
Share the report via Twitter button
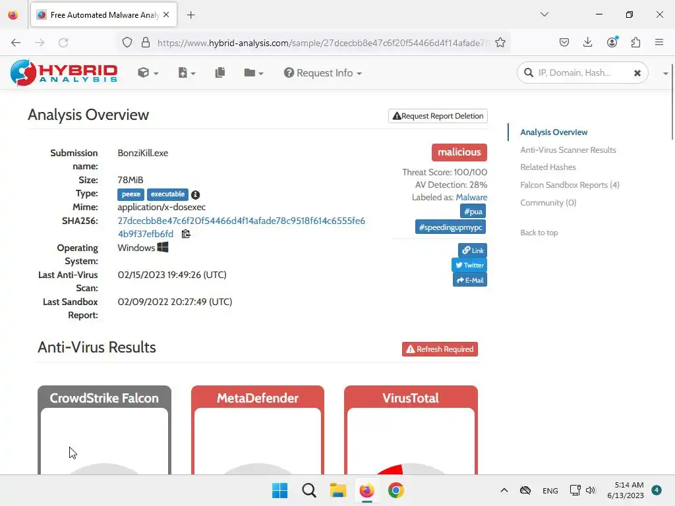pyautogui.click(x=469, y=265)
